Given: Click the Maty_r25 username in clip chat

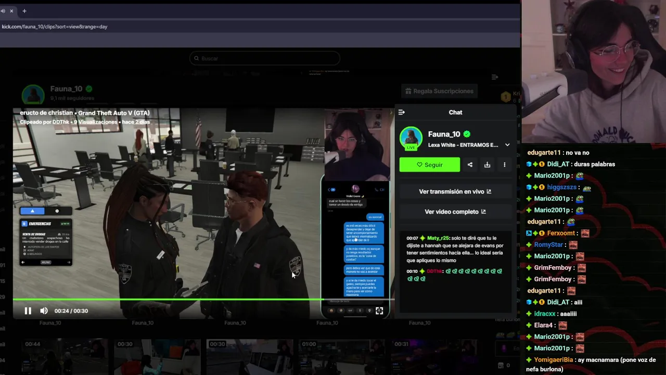Looking at the screenshot, I should [x=438, y=238].
